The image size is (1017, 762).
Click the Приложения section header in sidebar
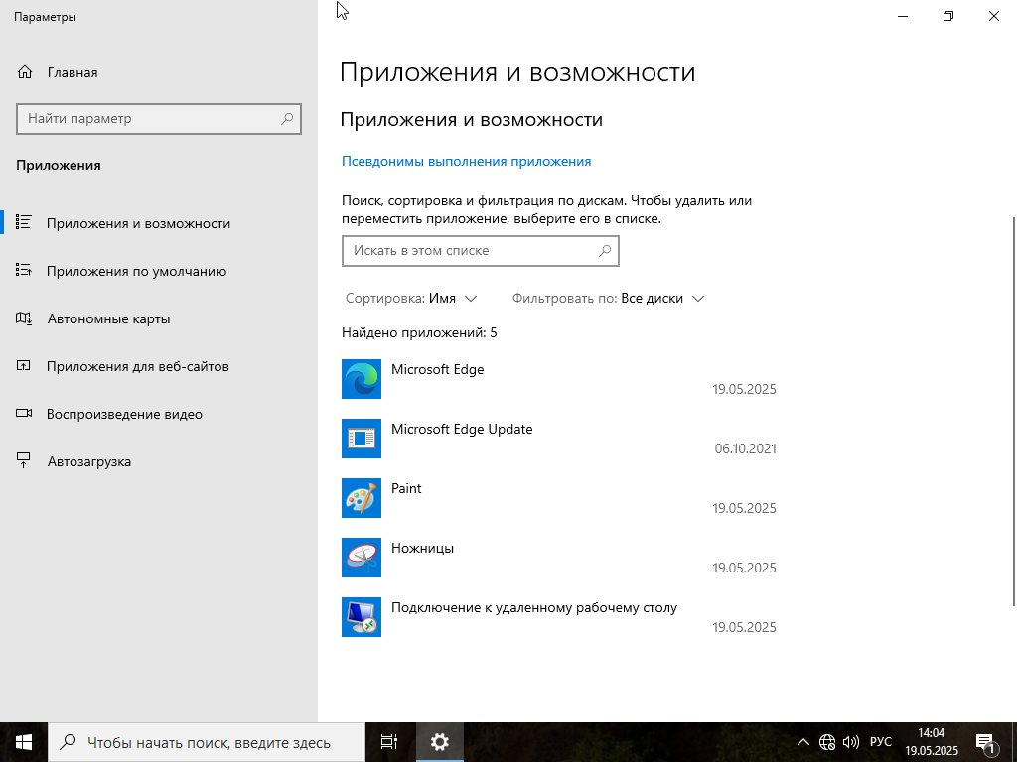coord(59,166)
